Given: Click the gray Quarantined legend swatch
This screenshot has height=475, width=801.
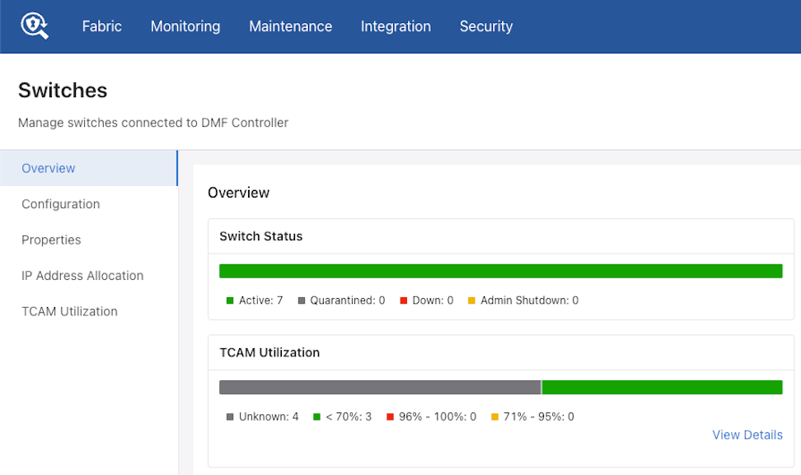Looking at the screenshot, I should pos(302,300).
